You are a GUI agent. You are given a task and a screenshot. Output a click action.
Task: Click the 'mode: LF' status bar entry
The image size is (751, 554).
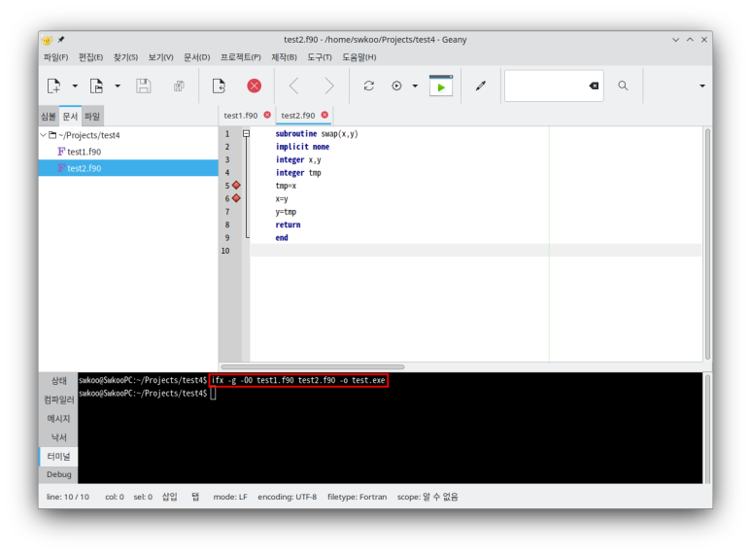[230, 497]
